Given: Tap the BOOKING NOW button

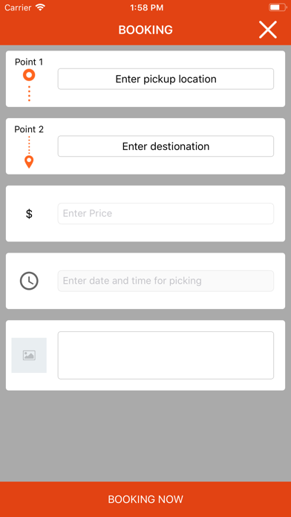Looking at the screenshot, I should coord(145,499).
